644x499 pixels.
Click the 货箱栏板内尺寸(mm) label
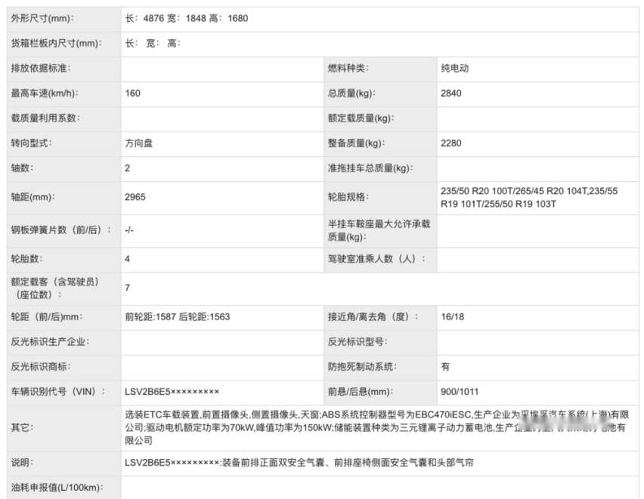56,44
